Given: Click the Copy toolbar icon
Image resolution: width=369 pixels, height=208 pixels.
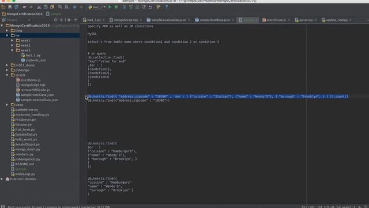Looking at the screenshot, I should point(46,7).
